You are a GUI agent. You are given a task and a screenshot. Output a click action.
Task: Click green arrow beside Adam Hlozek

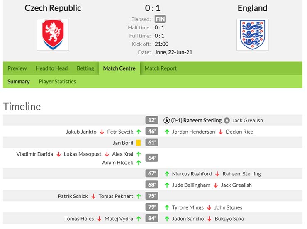click(x=139, y=163)
